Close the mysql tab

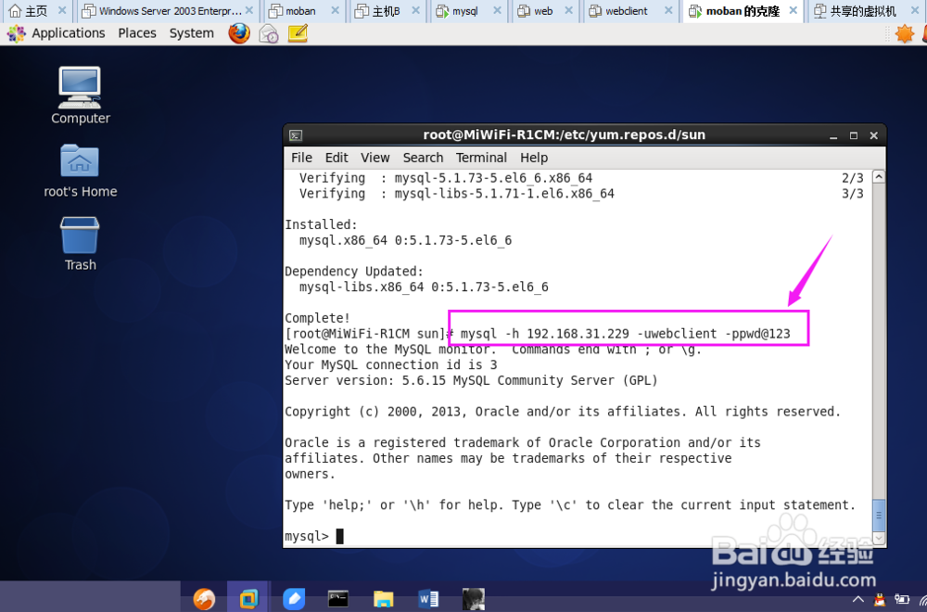point(497,10)
